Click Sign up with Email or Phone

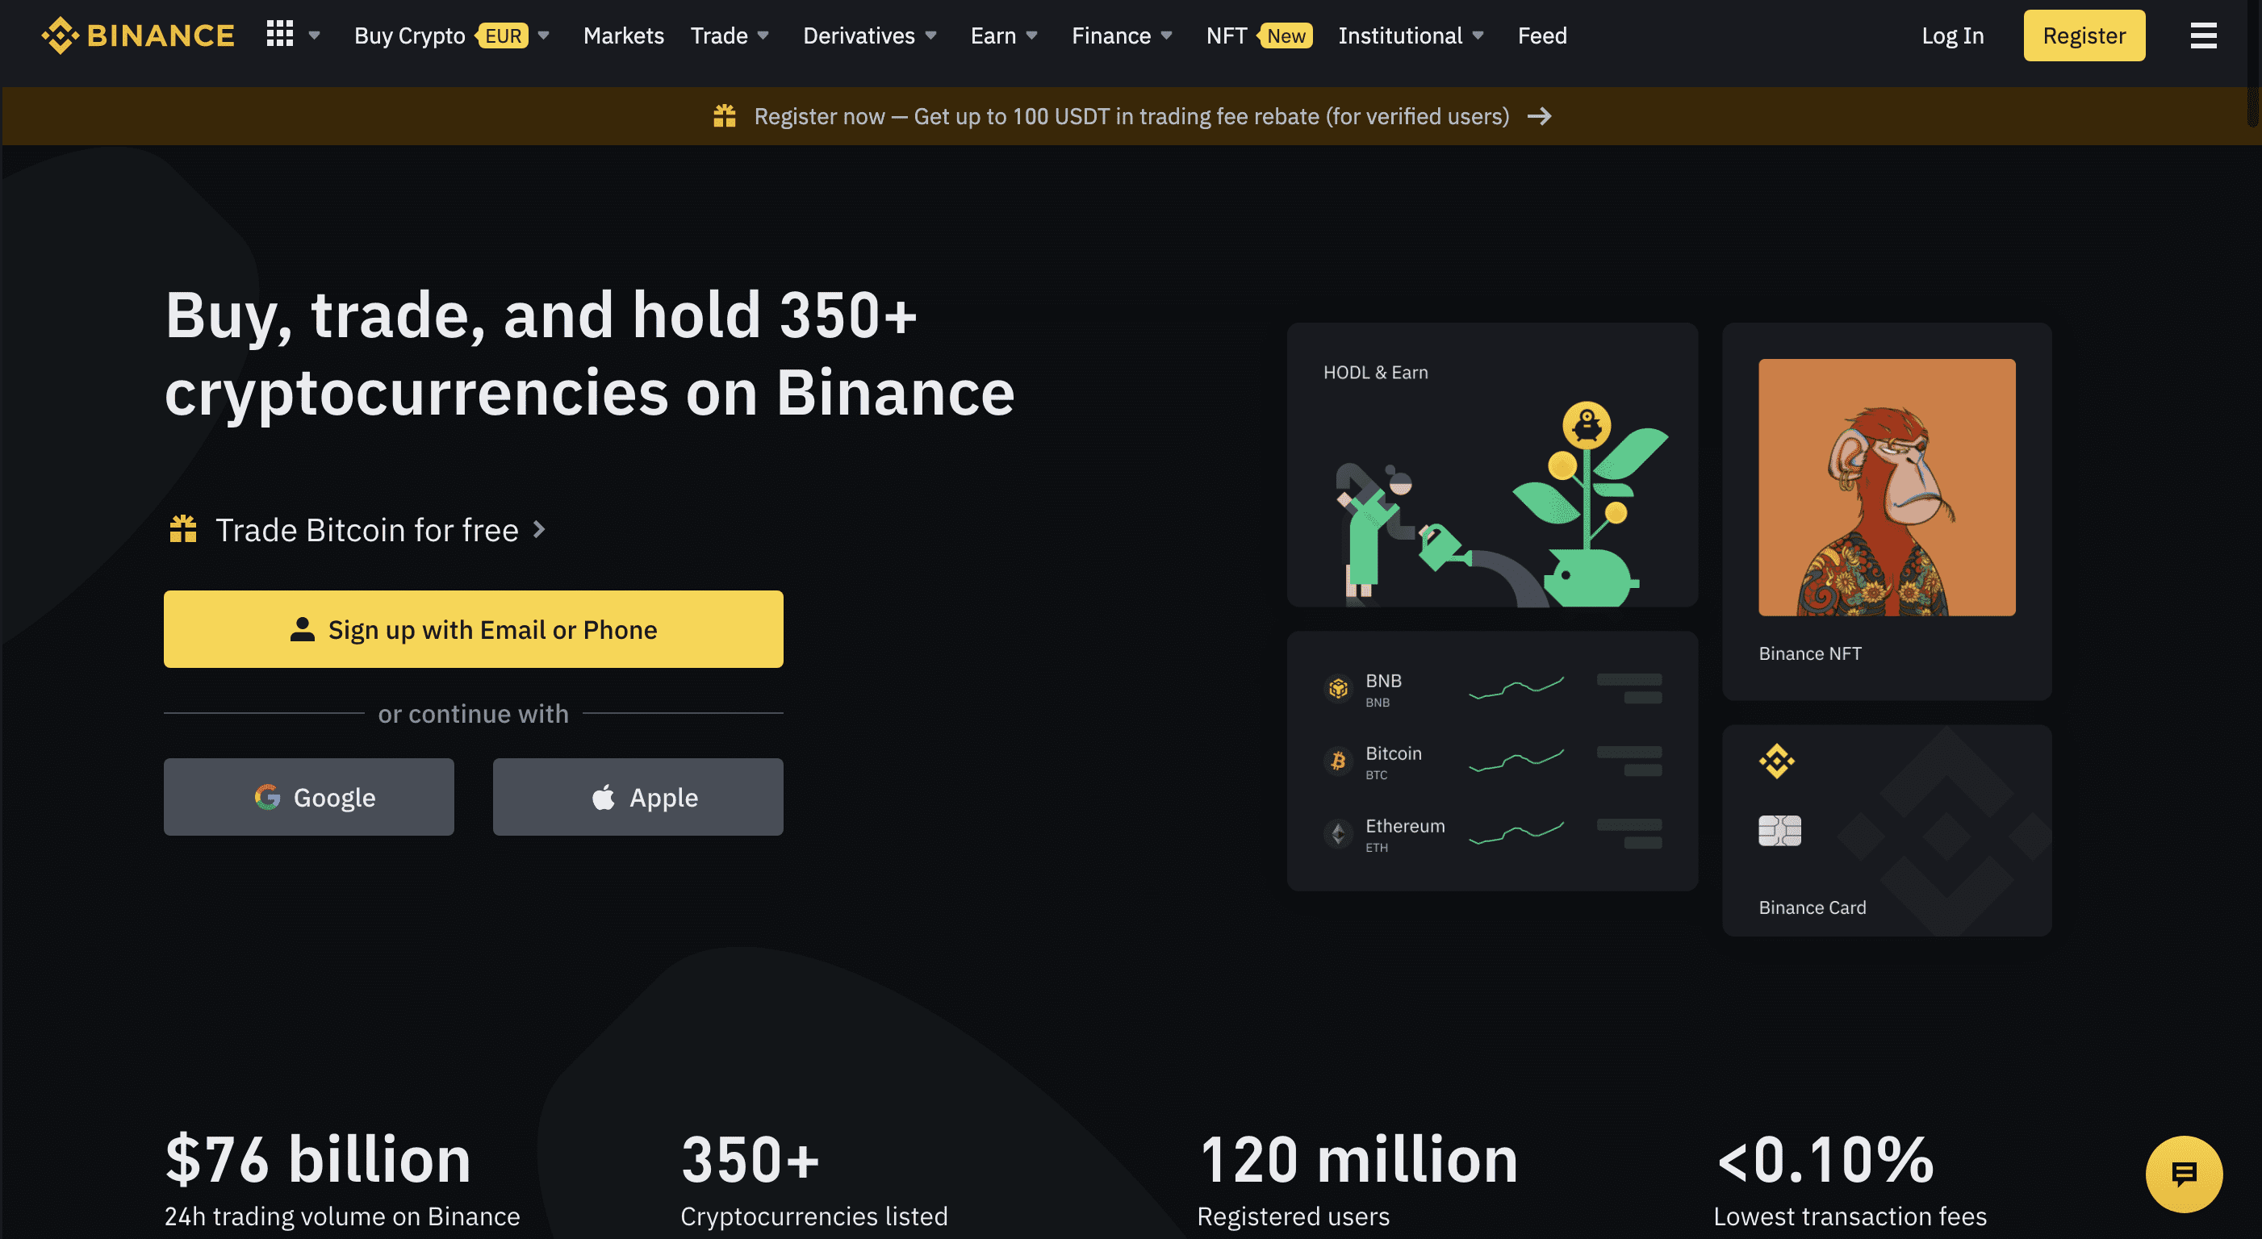473,628
